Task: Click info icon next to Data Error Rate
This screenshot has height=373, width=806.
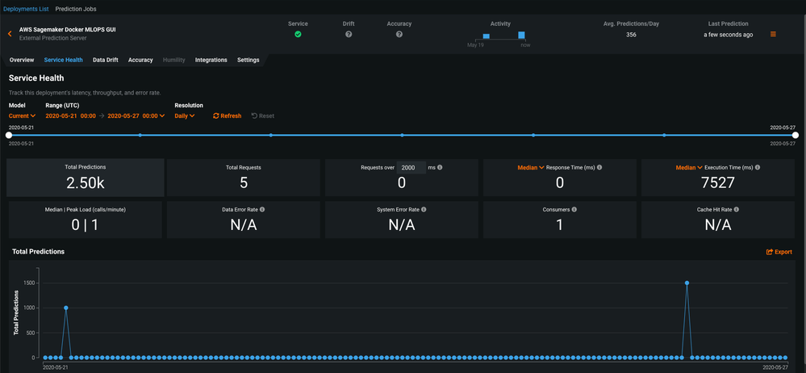Action: pos(263,209)
